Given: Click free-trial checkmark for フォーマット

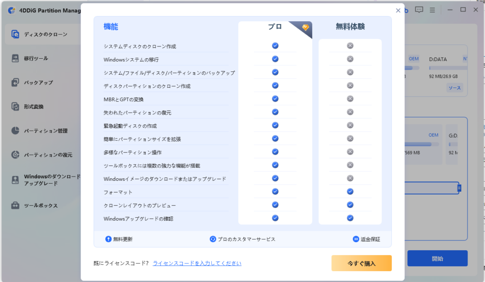Looking at the screenshot, I should coord(350,192).
